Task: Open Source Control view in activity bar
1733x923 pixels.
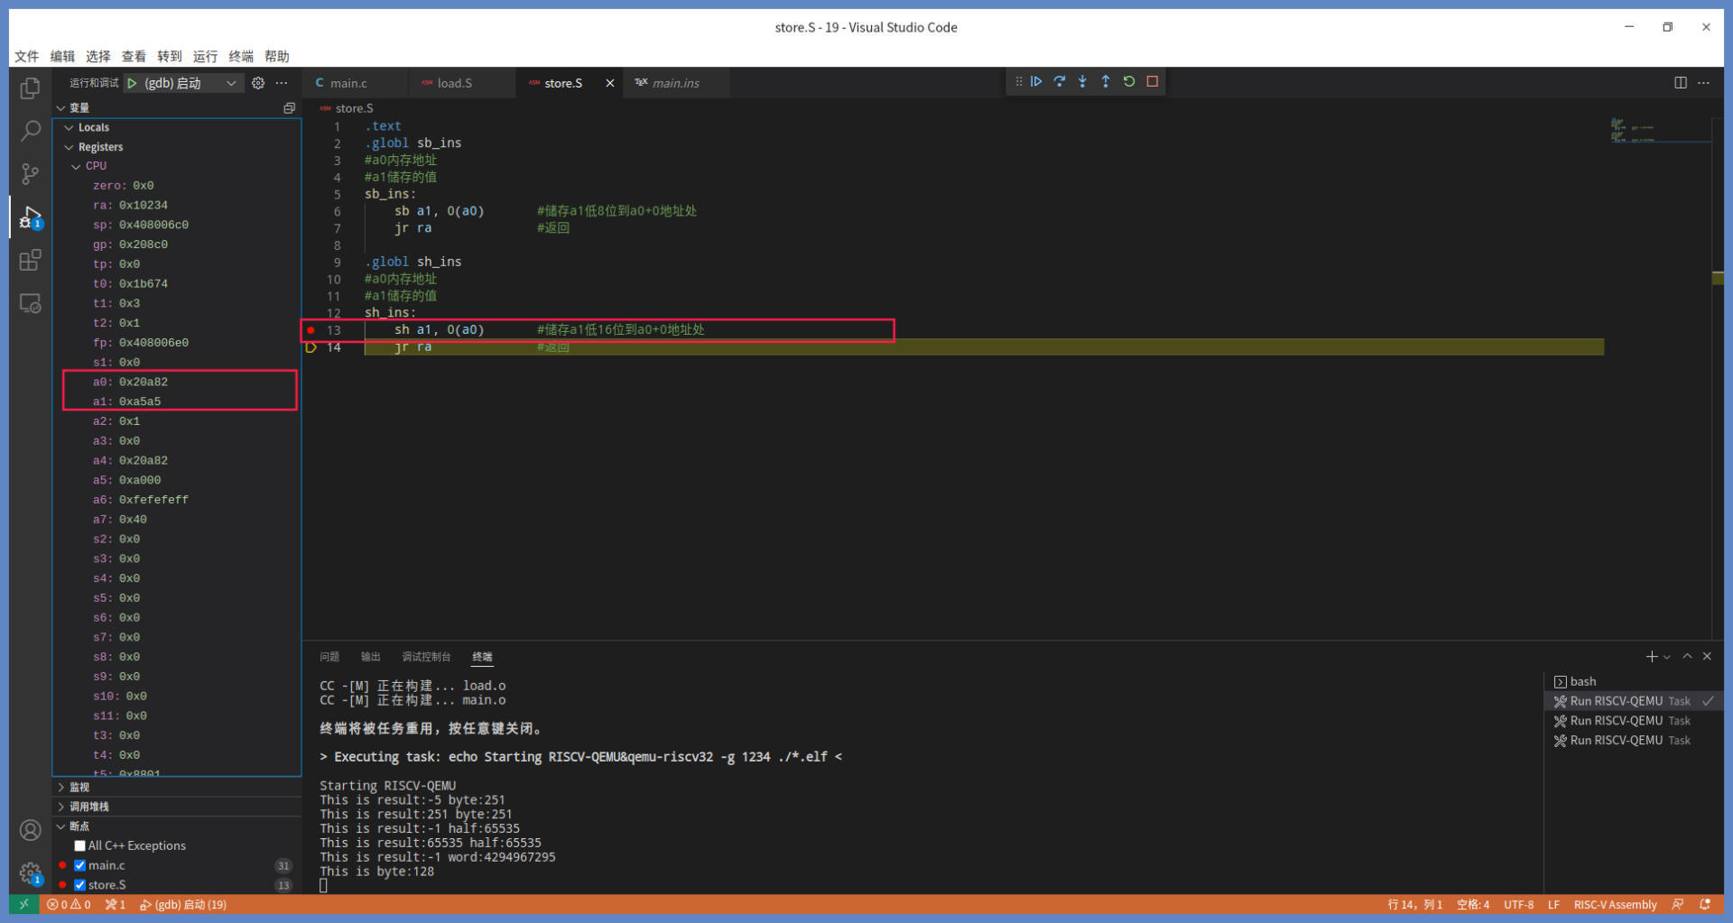Action: [x=30, y=173]
